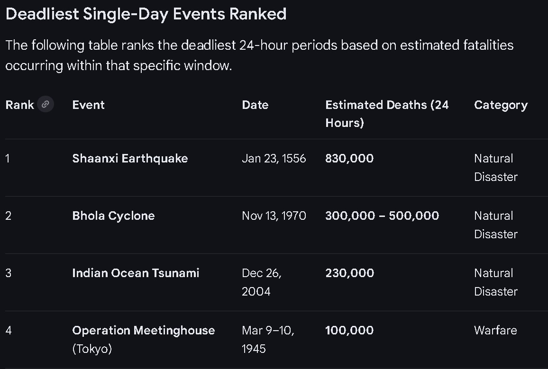Click the 100,000 deaths figure
Viewport: 548px width, 369px height.
[x=349, y=330]
